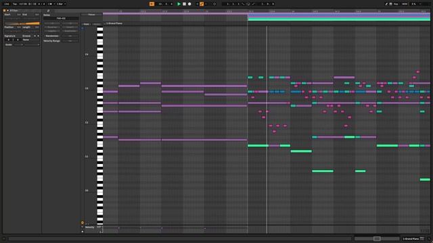Toggle MIDI arrangement overdub plus button
Screen dimensions: 433x243
point(197,4)
